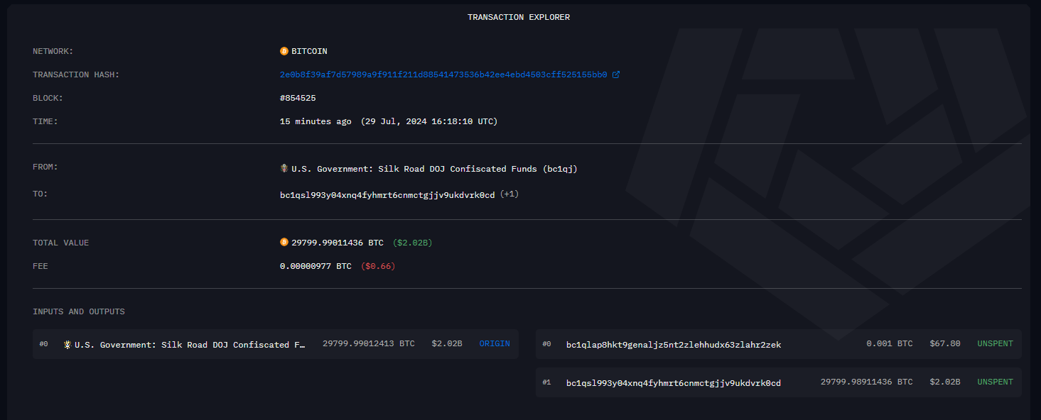Click the government seal icon on input #0

tap(68, 344)
